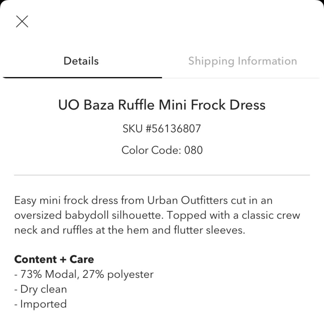
Task: Click the horizontal divider below Color Code
Action: click(x=162, y=175)
